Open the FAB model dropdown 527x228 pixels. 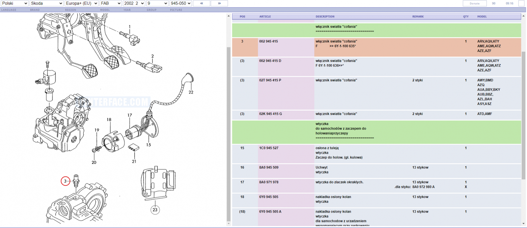pyautogui.click(x=111, y=3)
